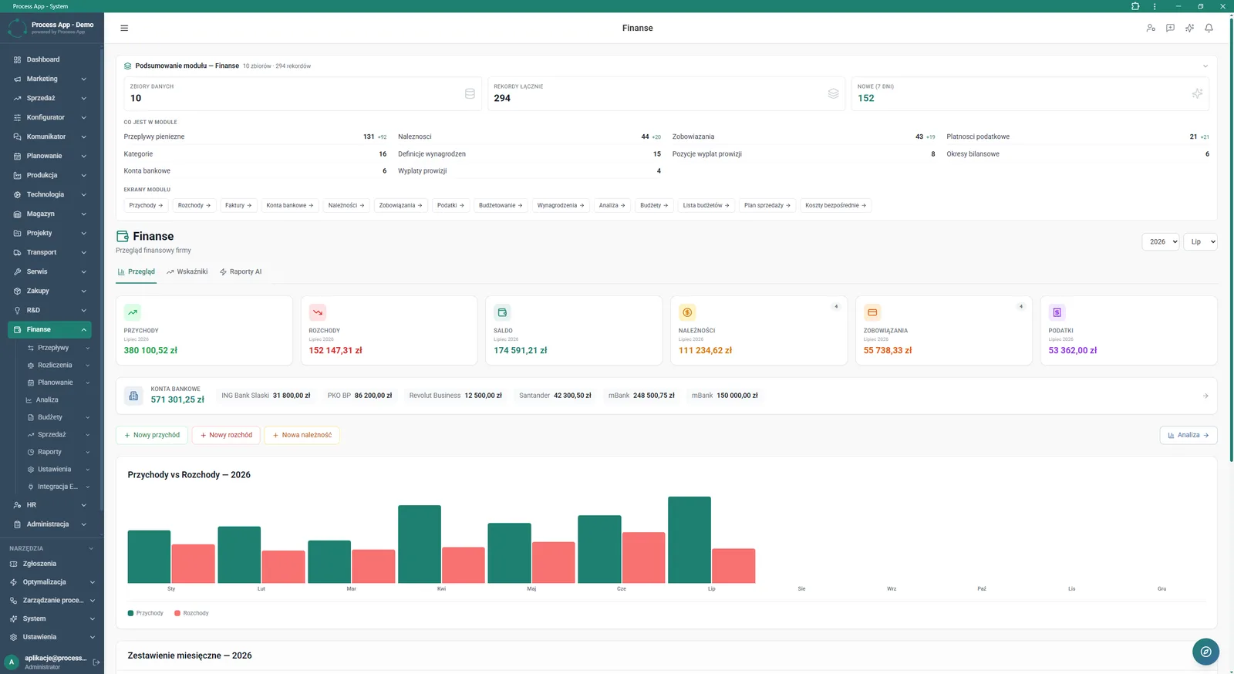
Task: Click the Nowe (7 dni) sparkle icon
Action: (1197, 93)
